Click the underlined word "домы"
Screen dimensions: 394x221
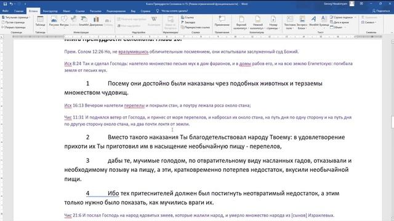pyautogui.click(x=245, y=64)
